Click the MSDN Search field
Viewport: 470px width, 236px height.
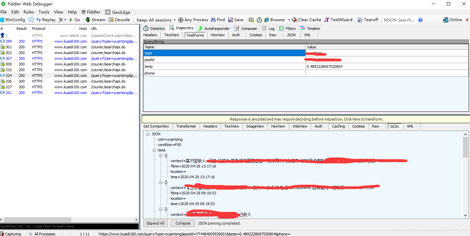[x=399, y=20]
